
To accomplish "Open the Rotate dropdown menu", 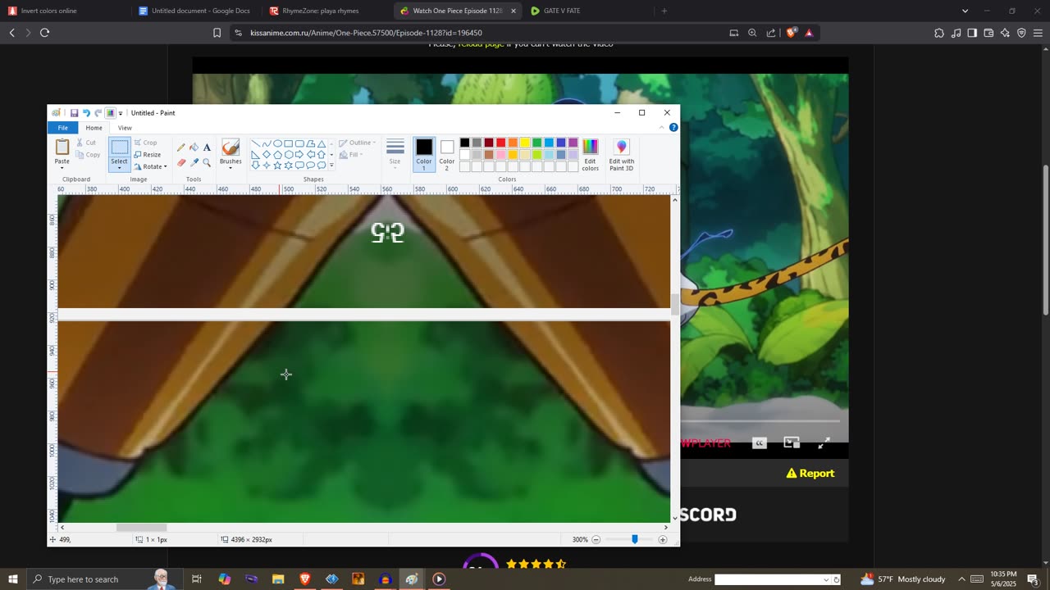I will [x=151, y=166].
